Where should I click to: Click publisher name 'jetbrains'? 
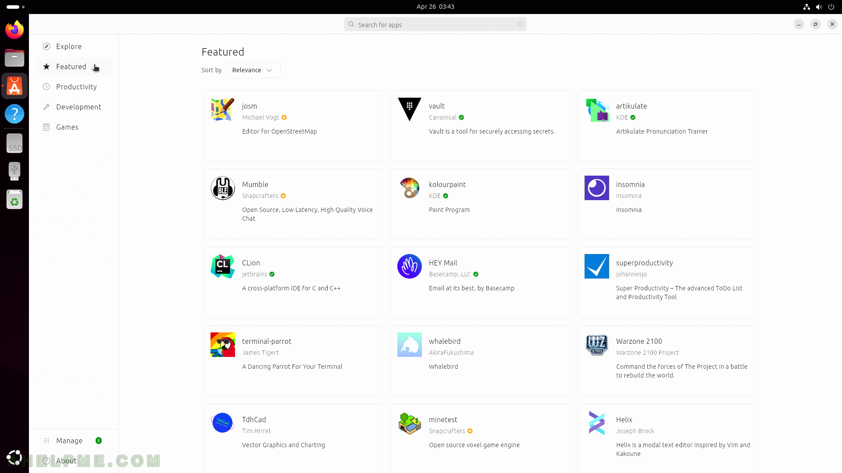click(254, 274)
